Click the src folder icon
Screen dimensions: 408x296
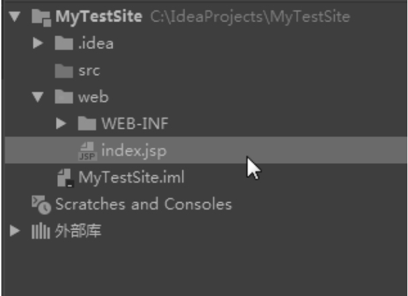(63, 71)
